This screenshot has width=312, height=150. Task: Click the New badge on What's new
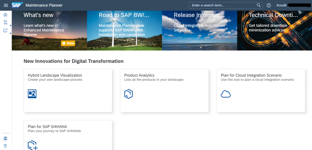[x=68, y=43]
